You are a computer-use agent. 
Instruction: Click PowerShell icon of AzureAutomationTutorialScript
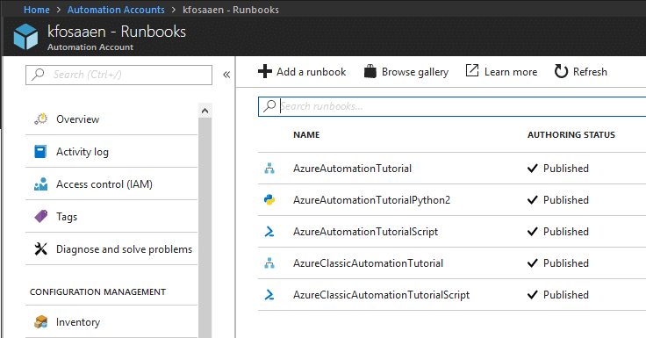[269, 232]
